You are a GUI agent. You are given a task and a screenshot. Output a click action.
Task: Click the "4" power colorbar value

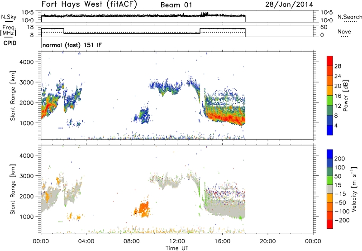click(x=336, y=125)
